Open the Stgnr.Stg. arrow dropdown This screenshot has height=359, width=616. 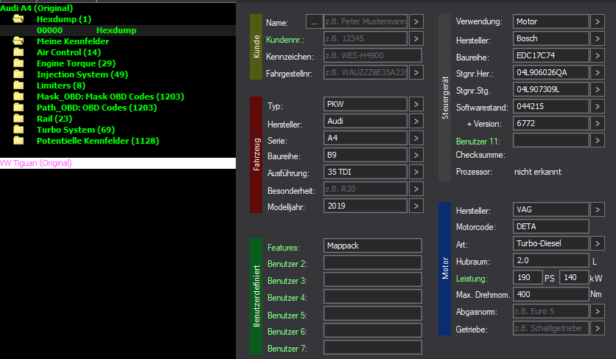(597, 89)
